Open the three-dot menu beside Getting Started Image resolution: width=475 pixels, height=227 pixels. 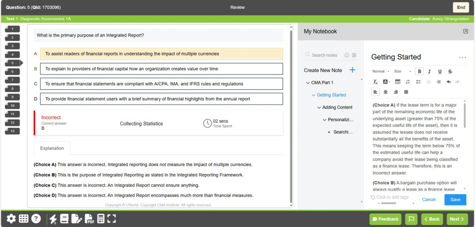[x=462, y=57]
